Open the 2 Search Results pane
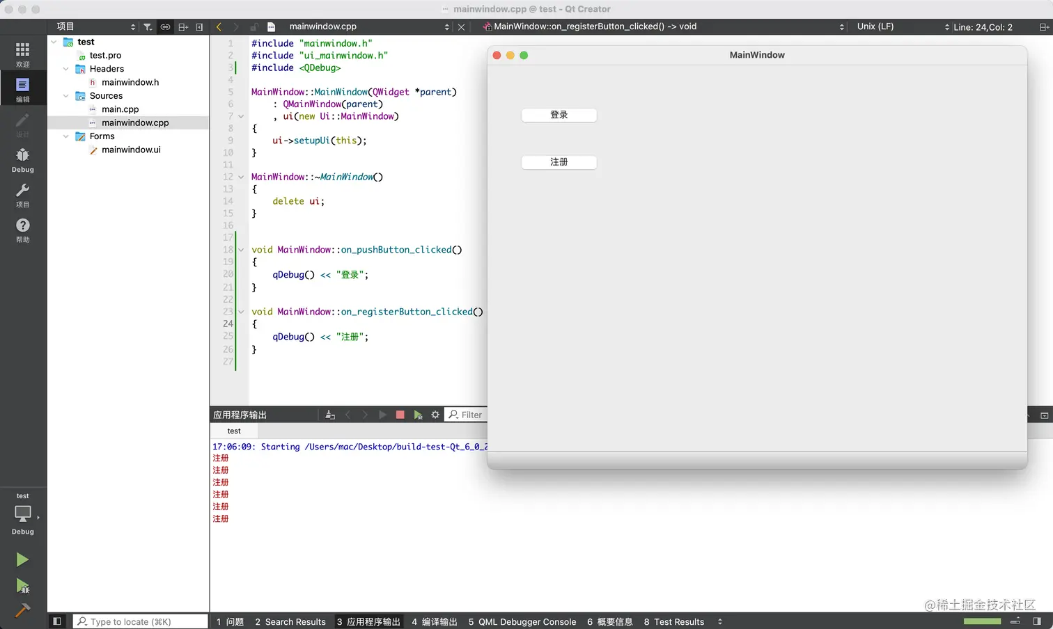1053x629 pixels. [290, 621]
